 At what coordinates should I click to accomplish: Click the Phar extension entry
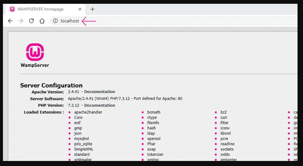pos(151,144)
